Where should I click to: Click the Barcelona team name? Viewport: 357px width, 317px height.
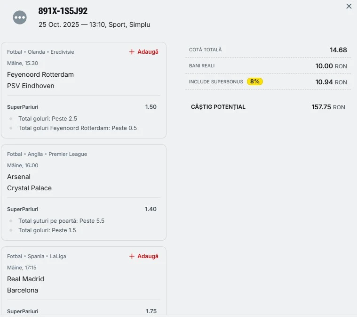click(x=23, y=290)
